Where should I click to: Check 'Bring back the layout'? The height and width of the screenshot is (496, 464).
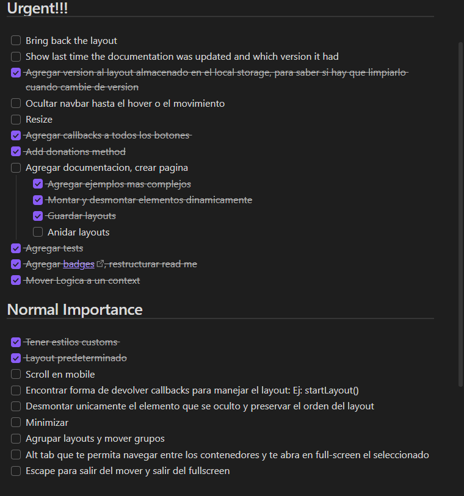click(15, 40)
